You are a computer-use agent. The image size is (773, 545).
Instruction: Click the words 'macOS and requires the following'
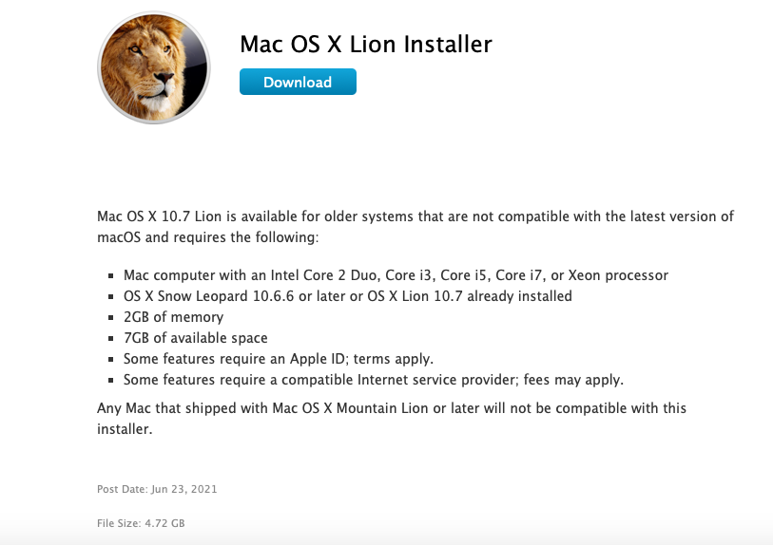tap(207, 237)
